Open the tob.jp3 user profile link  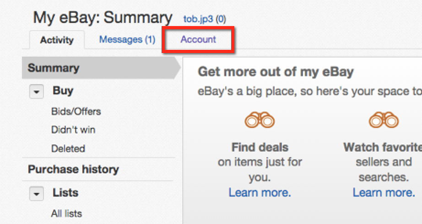coord(199,19)
